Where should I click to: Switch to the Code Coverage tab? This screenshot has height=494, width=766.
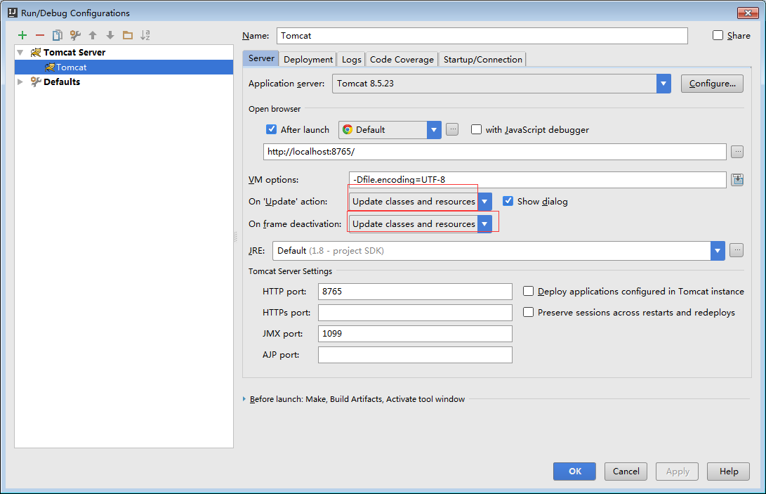pos(402,59)
